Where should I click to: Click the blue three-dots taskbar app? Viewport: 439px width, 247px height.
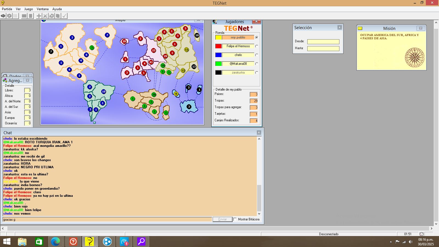[x=107, y=242]
